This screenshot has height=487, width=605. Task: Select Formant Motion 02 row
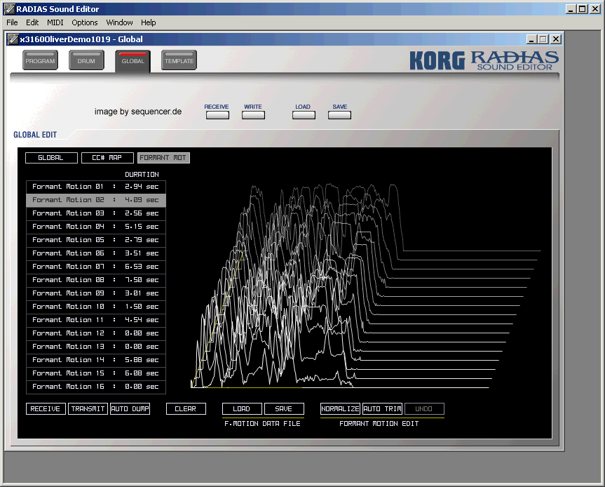pos(96,200)
